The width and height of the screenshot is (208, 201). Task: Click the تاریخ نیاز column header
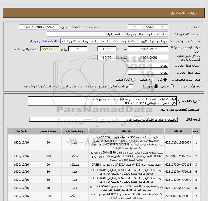(x=21, y=131)
